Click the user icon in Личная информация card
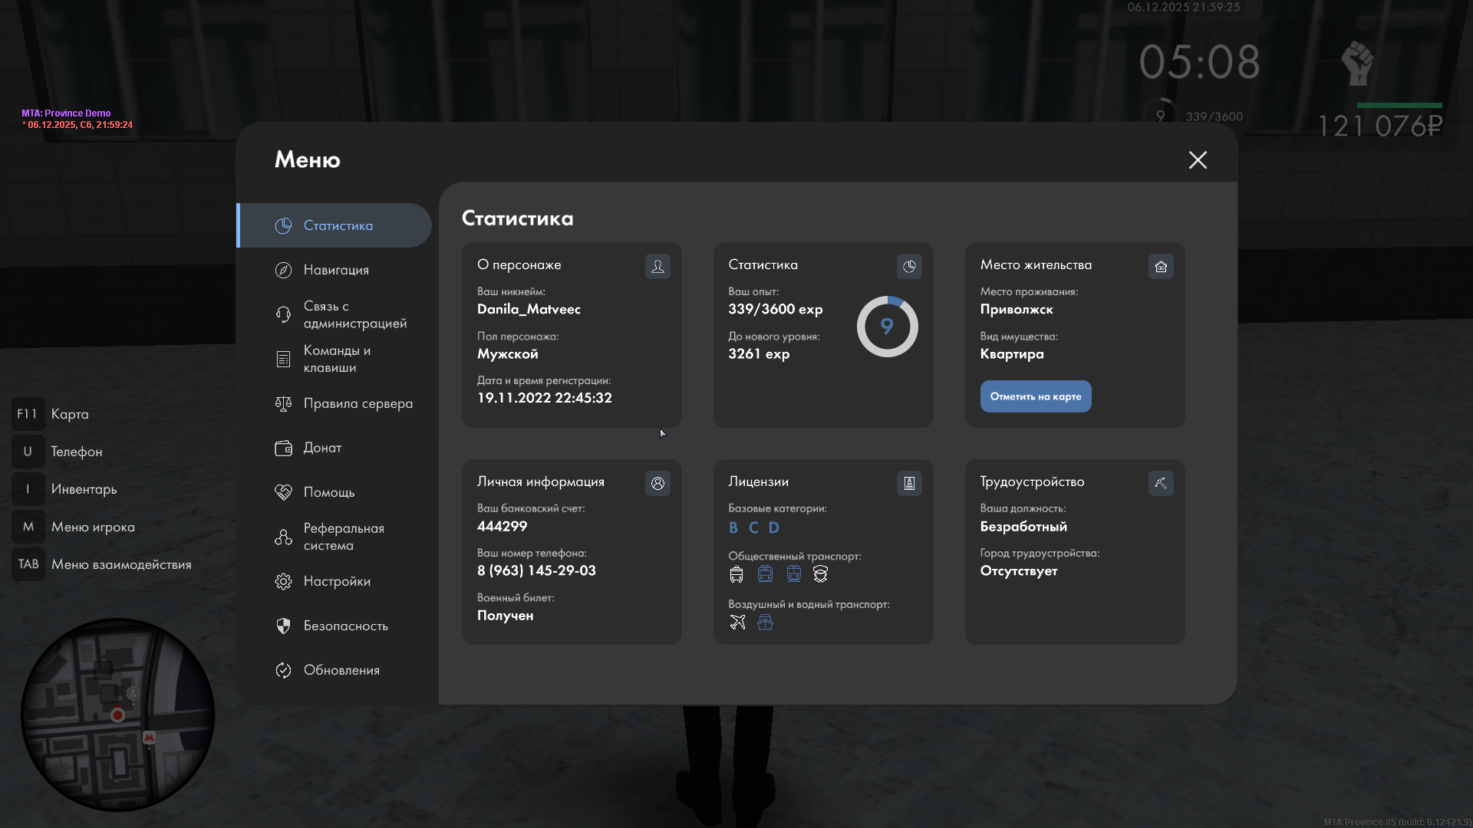The image size is (1473, 828). point(657,483)
